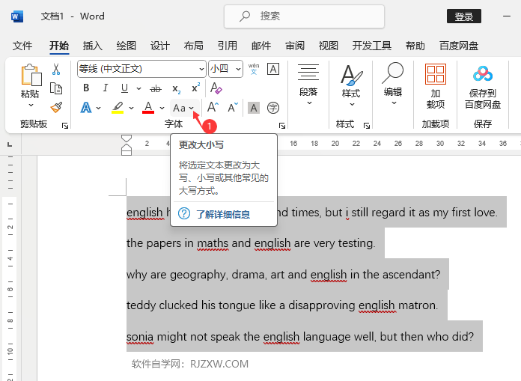521x381 pixels.
Task: Switch to the 百度网盘 tab
Action: coord(459,46)
